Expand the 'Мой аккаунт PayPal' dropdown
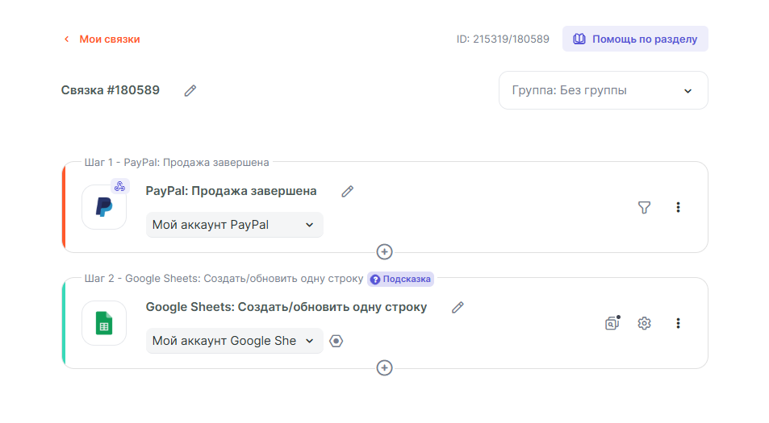The height and width of the screenshot is (423, 769). tap(234, 225)
